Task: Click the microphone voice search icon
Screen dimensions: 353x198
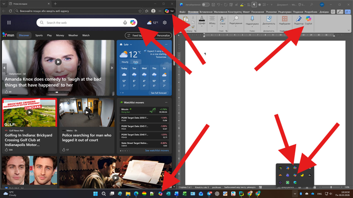Action: (x=125, y=23)
